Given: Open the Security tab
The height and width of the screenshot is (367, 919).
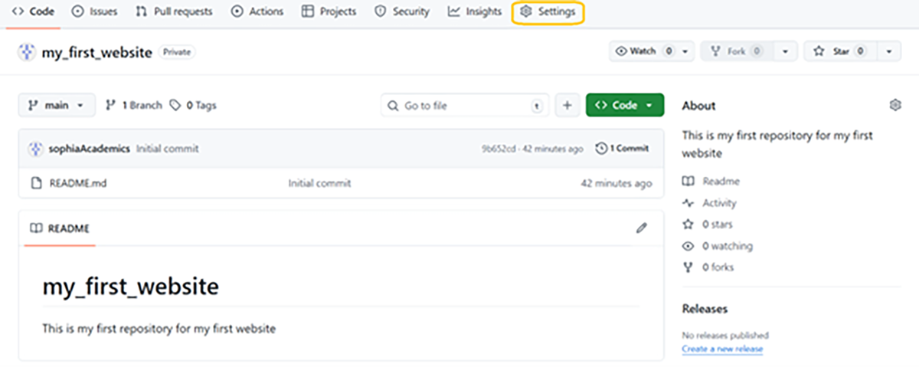Looking at the screenshot, I should click(x=402, y=11).
